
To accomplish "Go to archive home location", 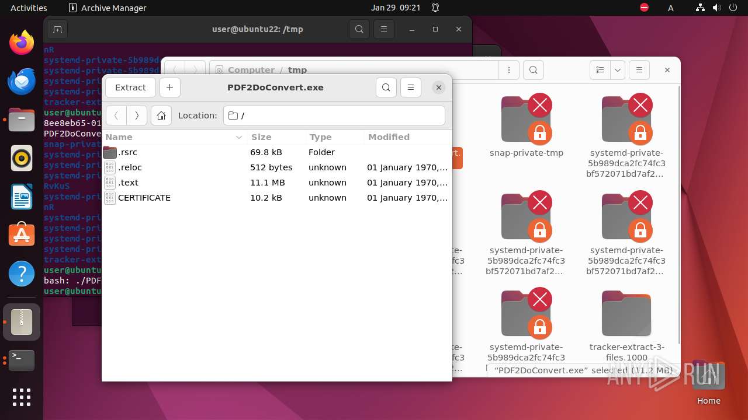I will (161, 116).
